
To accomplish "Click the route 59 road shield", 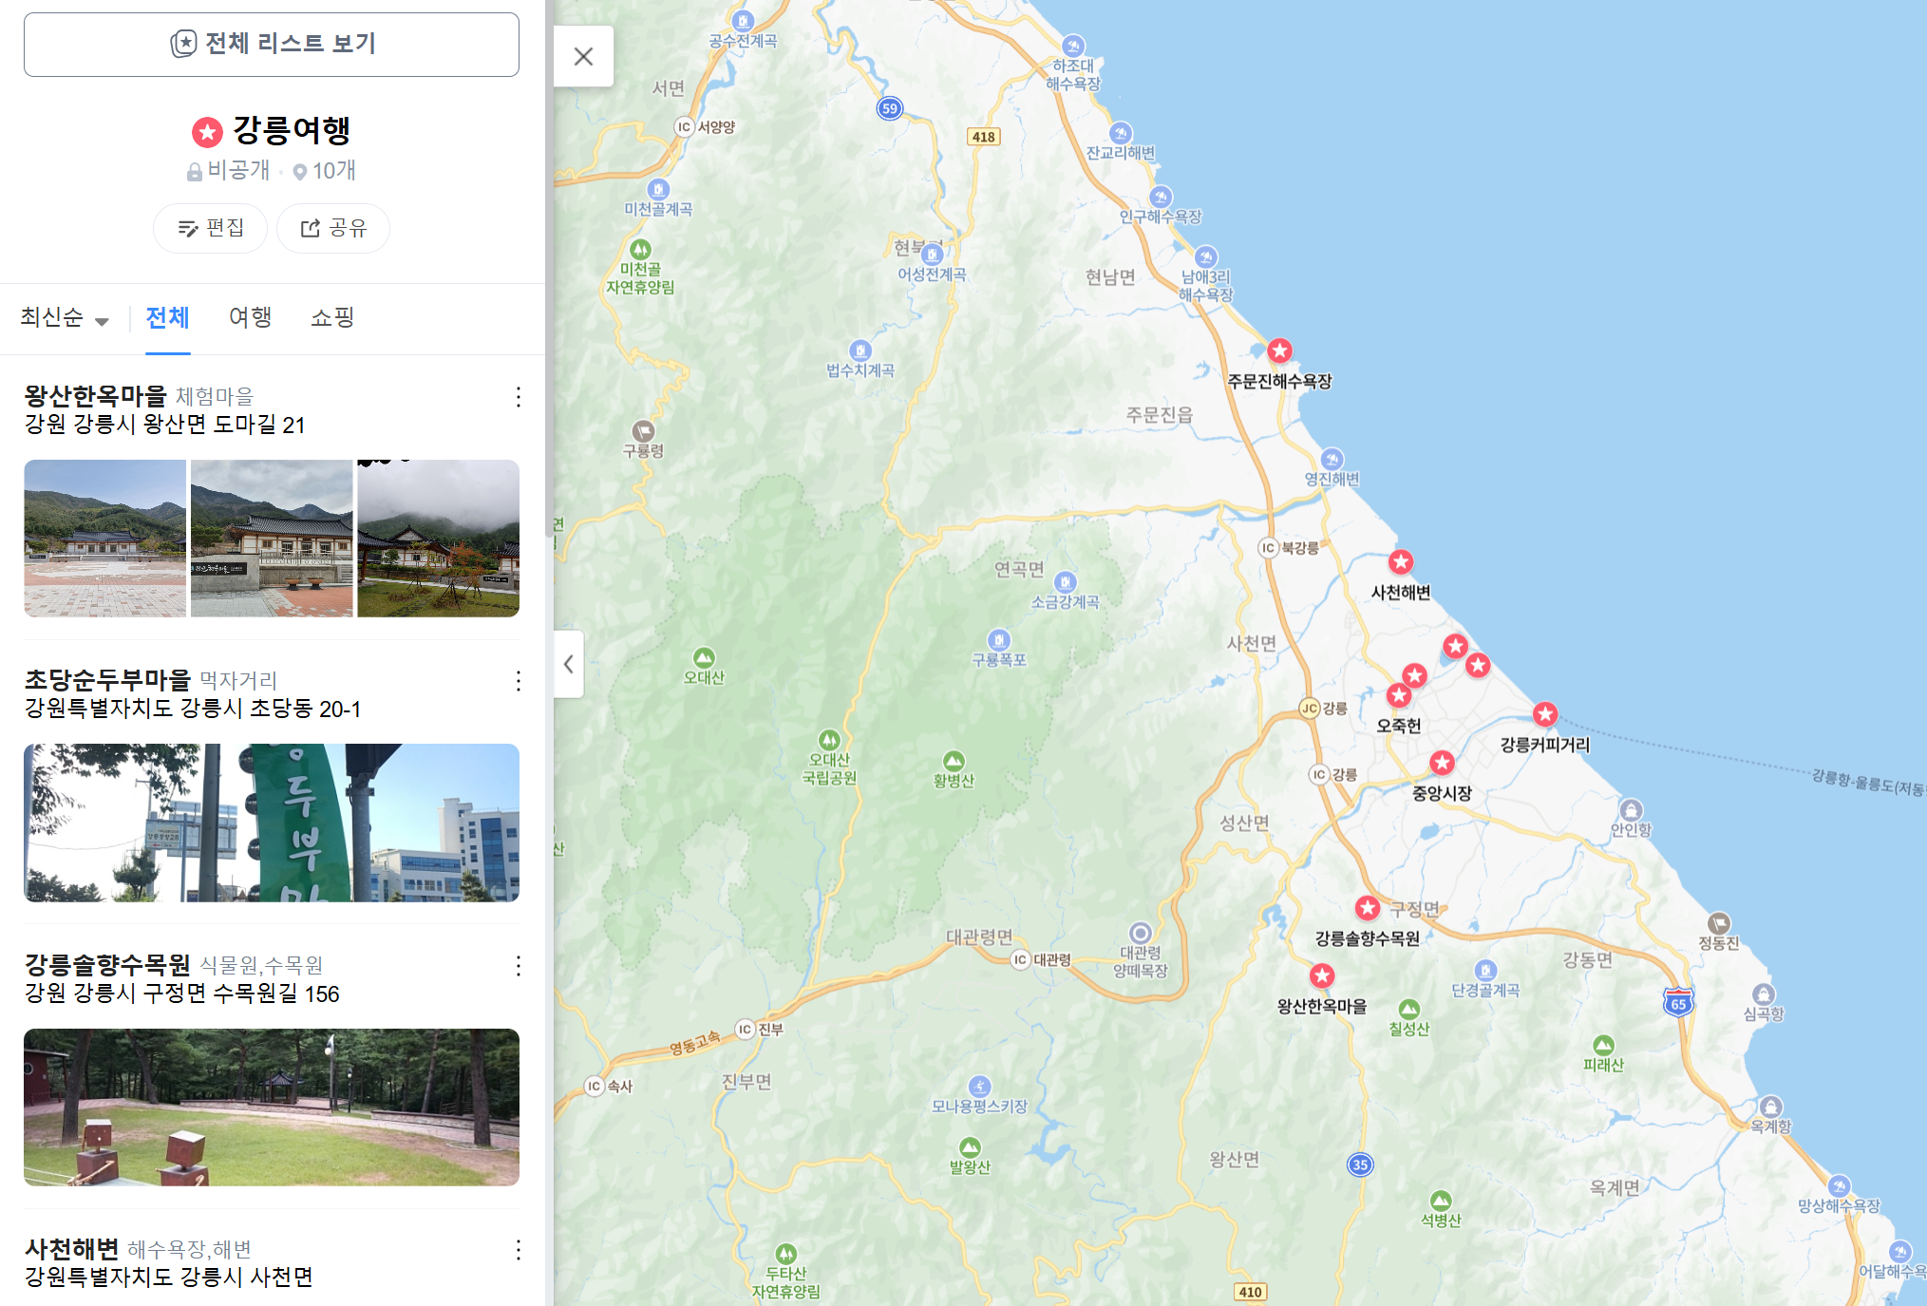I will 890,108.
